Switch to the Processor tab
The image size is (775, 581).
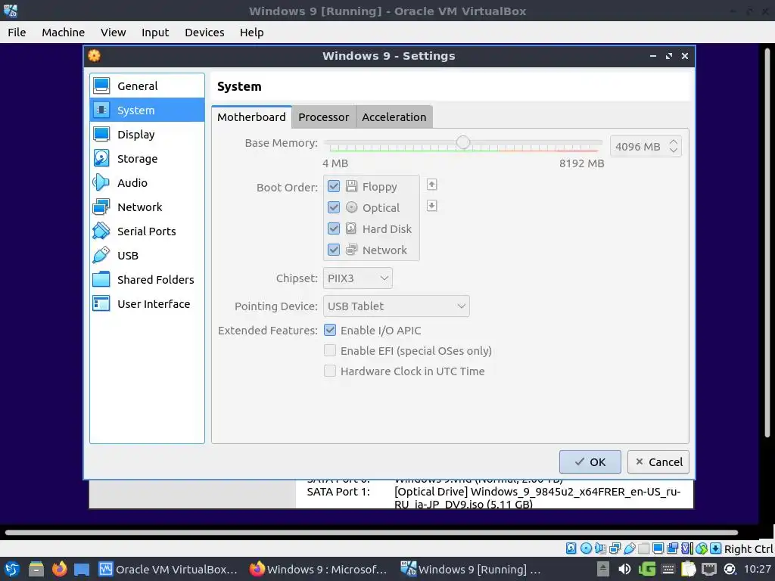tap(324, 117)
